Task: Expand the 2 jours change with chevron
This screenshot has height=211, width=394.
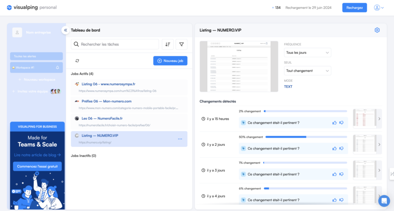Action: coord(379,145)
